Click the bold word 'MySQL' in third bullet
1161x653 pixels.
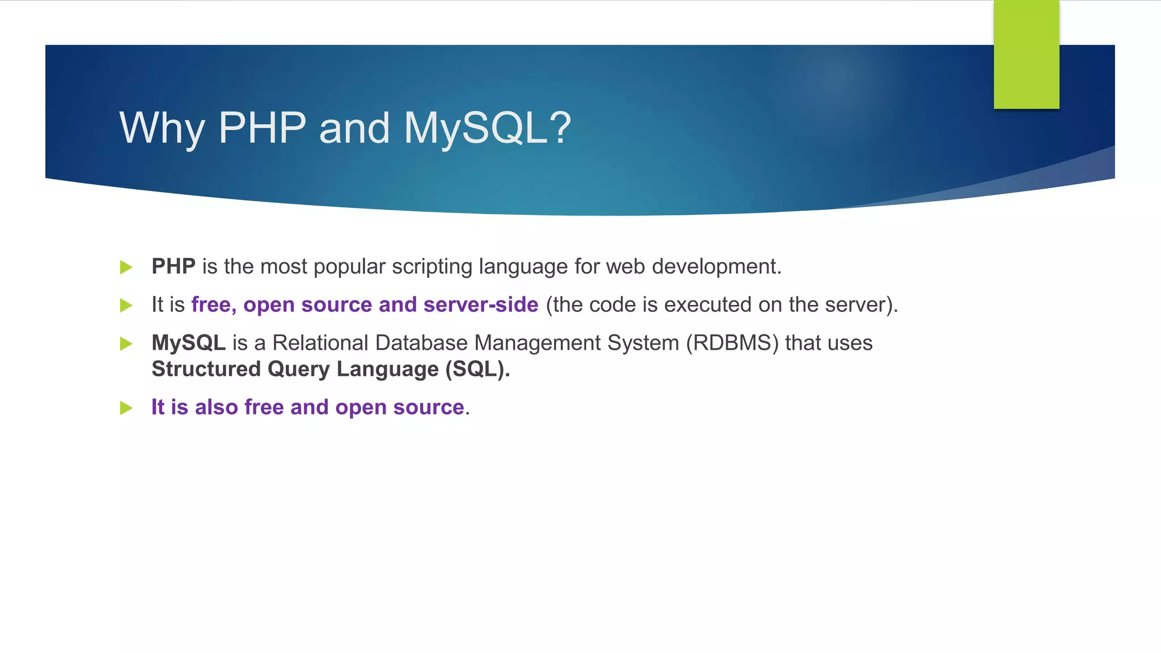coord(188,343)
